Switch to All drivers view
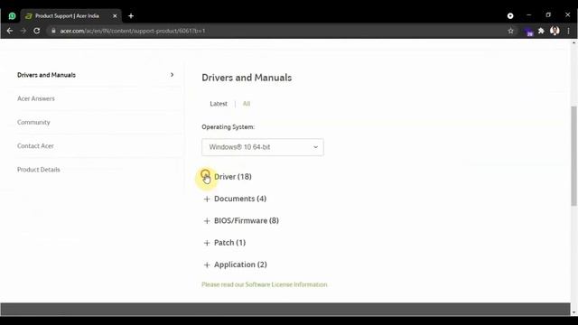The height and width of the screenshot is (325, 578). pyautogui.click(x=247, y=104)
